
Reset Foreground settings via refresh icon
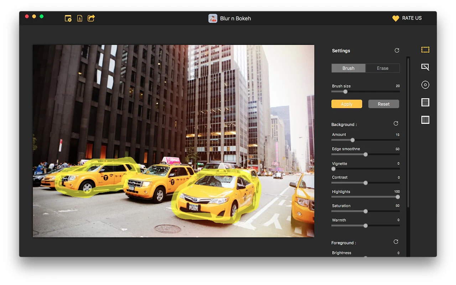(396, 242)
